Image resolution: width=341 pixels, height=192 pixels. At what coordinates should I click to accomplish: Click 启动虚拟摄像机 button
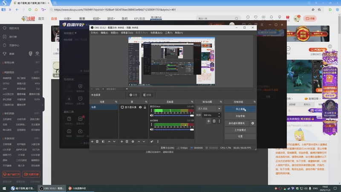pyautogui.click(x=237, y=123)
